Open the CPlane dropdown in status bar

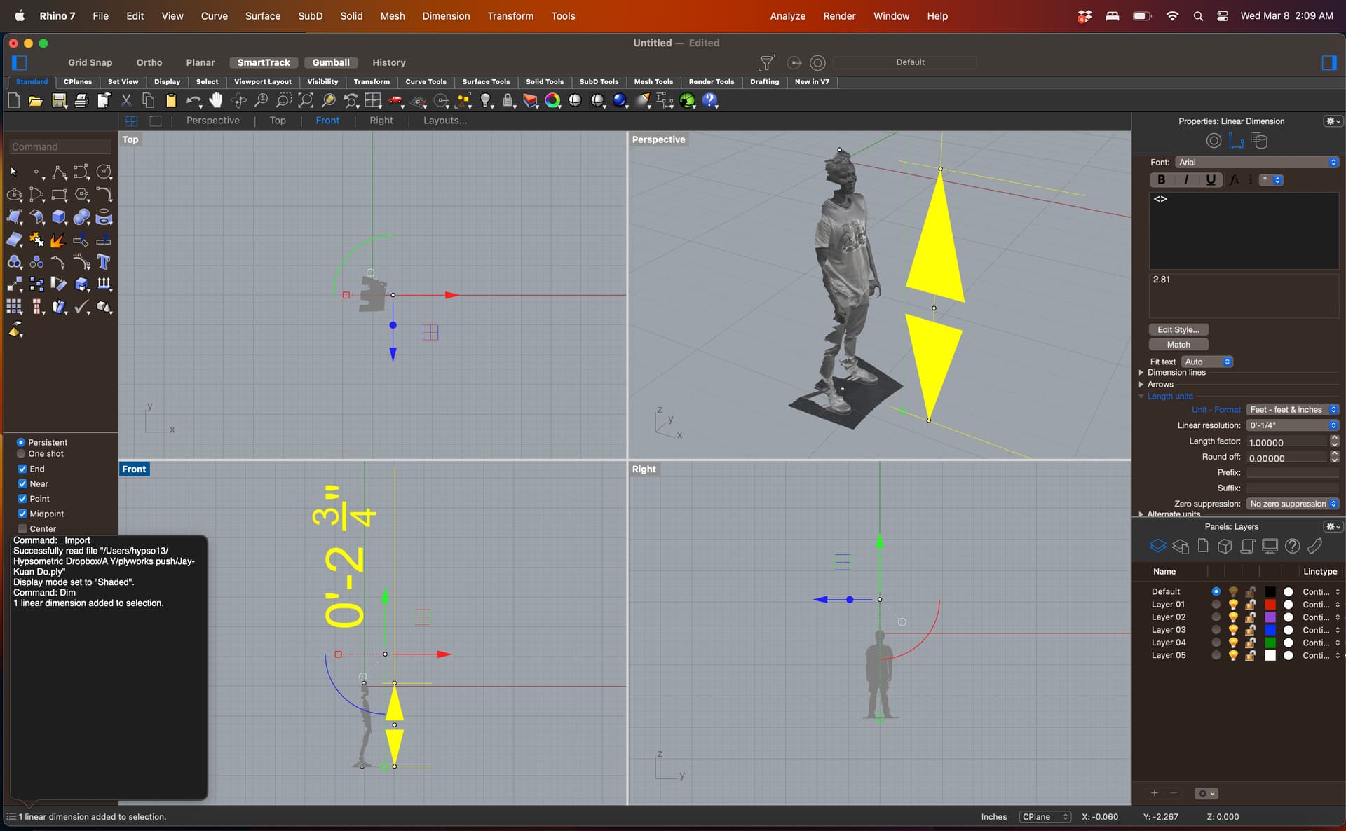1045,817
